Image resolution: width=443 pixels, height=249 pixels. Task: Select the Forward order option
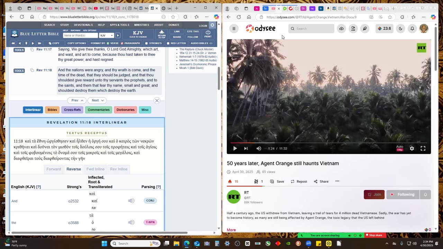[x=54, y=169]
